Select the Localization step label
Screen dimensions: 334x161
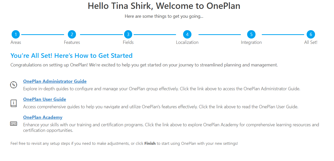(187, 42)
